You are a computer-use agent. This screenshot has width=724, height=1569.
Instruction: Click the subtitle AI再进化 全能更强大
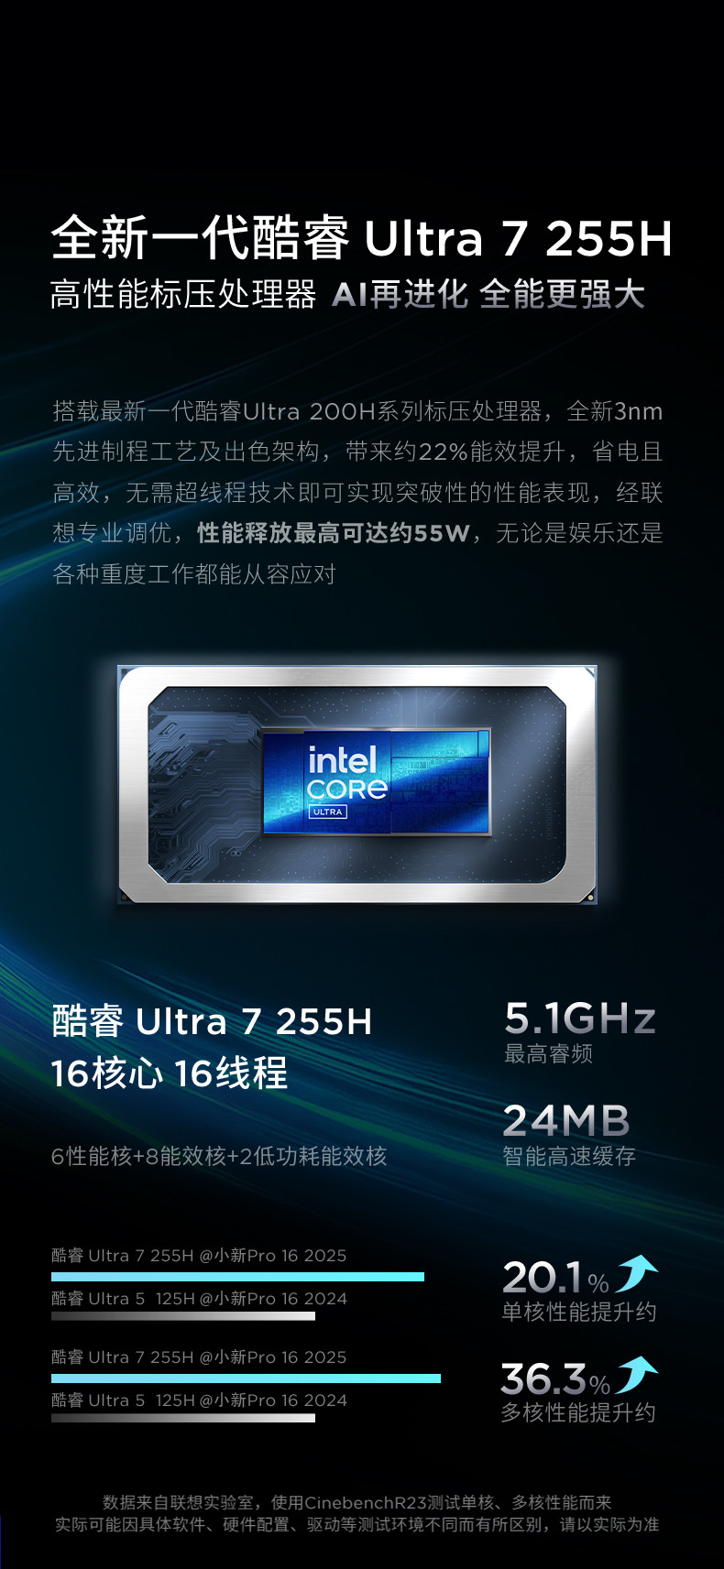(488, 295)
